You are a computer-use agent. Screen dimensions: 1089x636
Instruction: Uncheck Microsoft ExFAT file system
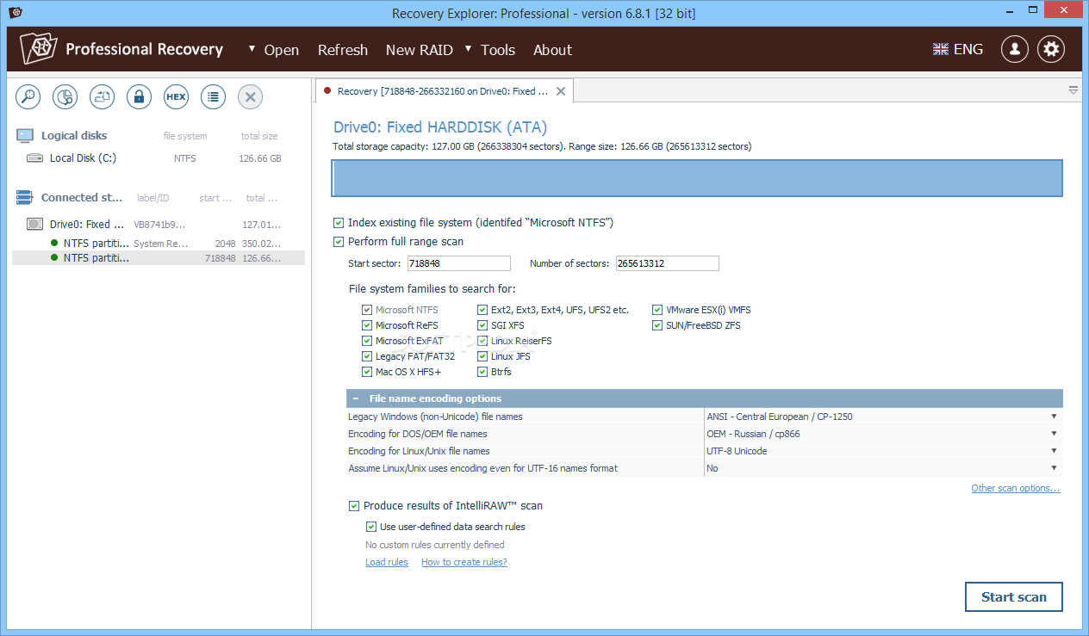tap(367, 341)
